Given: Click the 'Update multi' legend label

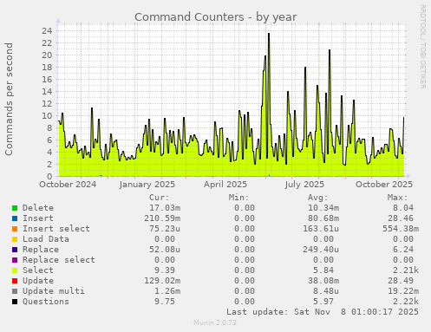Looking at the screenshot, I should point(54,291).
